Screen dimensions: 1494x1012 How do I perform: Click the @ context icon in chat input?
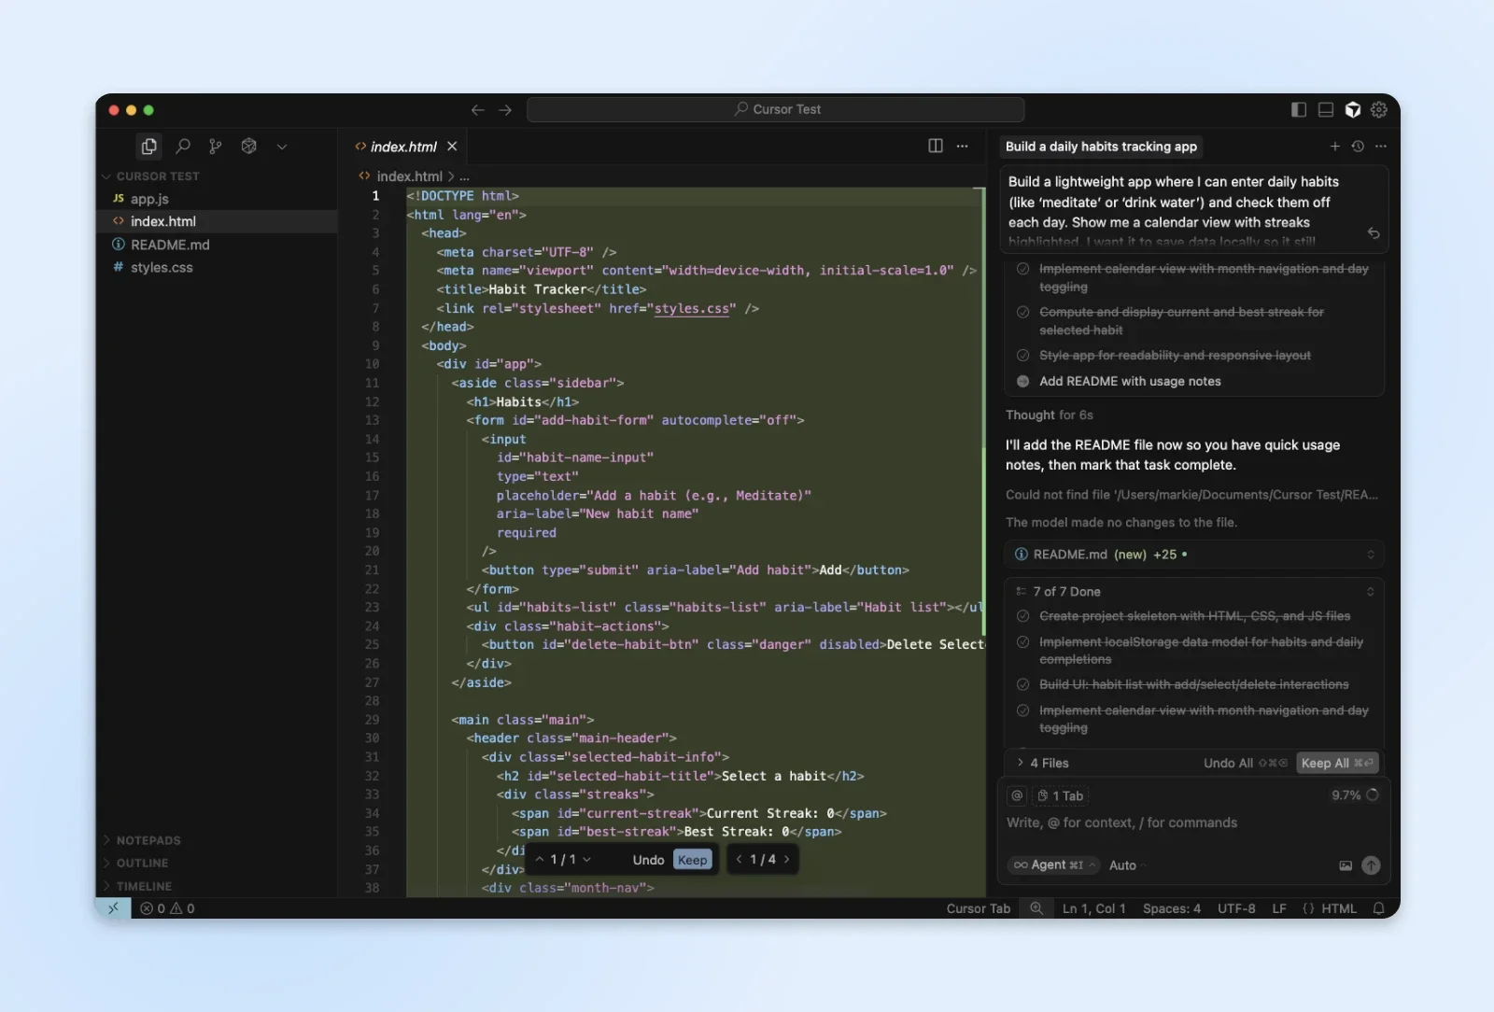1016,795
